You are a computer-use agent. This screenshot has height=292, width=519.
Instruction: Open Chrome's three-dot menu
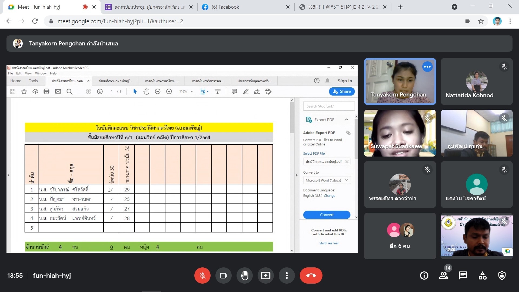pyautogui.click(x=510, y=21)
